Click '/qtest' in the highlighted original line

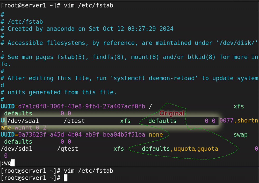click(x=74, y=121)
